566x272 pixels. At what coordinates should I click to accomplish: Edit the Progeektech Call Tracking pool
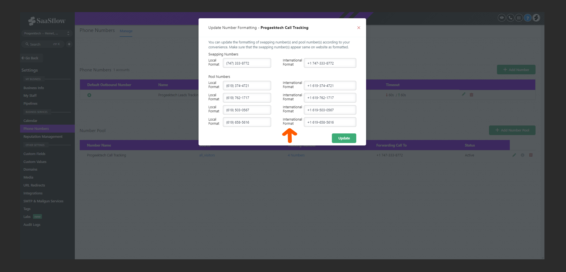pyautogui.click(x=514, y=155)
